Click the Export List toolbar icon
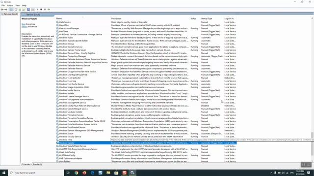This screenshot has width=314, height=176. [24, 10]
